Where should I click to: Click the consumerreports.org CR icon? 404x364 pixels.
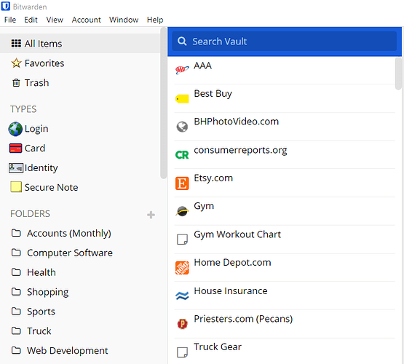pos(182,155)
